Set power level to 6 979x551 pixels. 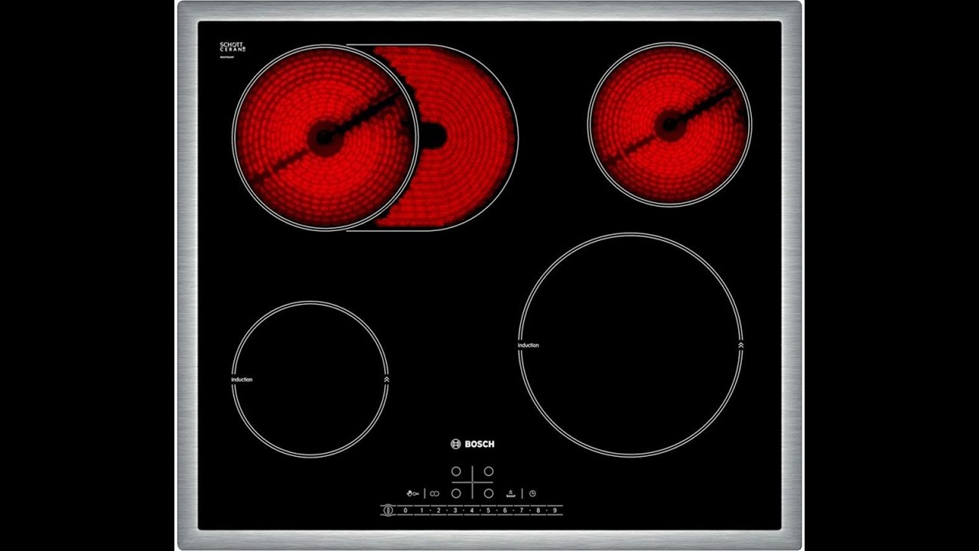coord(505,510)
